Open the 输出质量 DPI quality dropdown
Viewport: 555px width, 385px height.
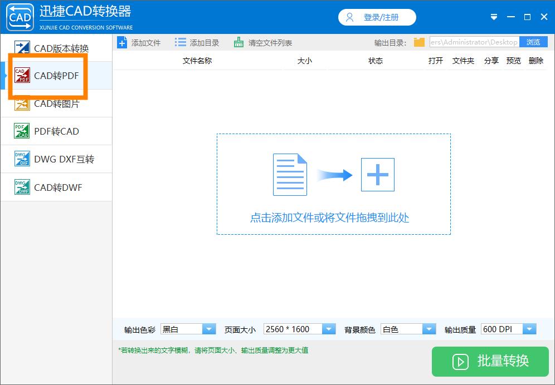[x=530, y=329]
